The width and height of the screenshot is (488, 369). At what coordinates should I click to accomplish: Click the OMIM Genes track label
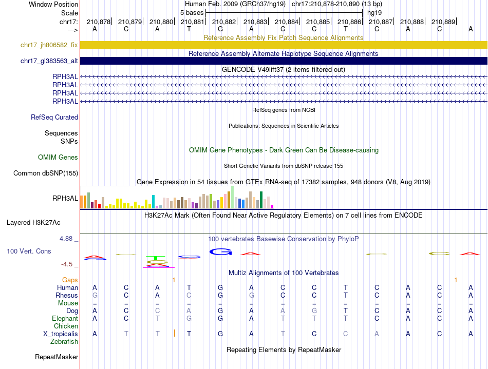pos(58,157)
